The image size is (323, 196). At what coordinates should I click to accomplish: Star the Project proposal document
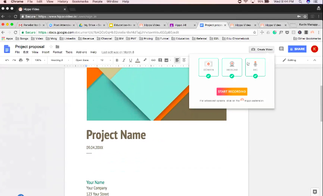click(x=51, y=46)
